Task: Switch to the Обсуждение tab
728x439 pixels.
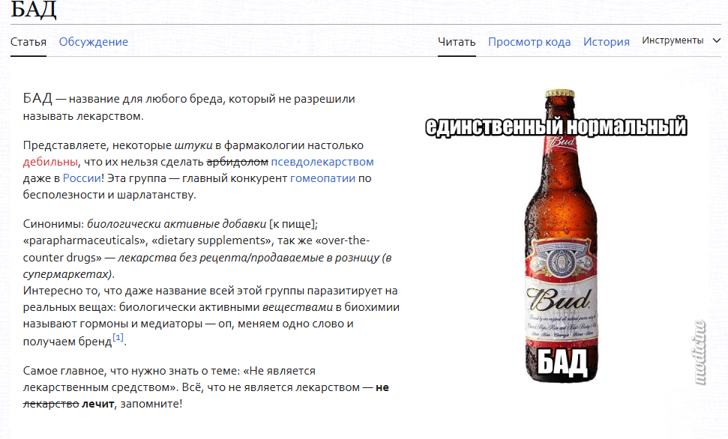Action: point(94,42)
